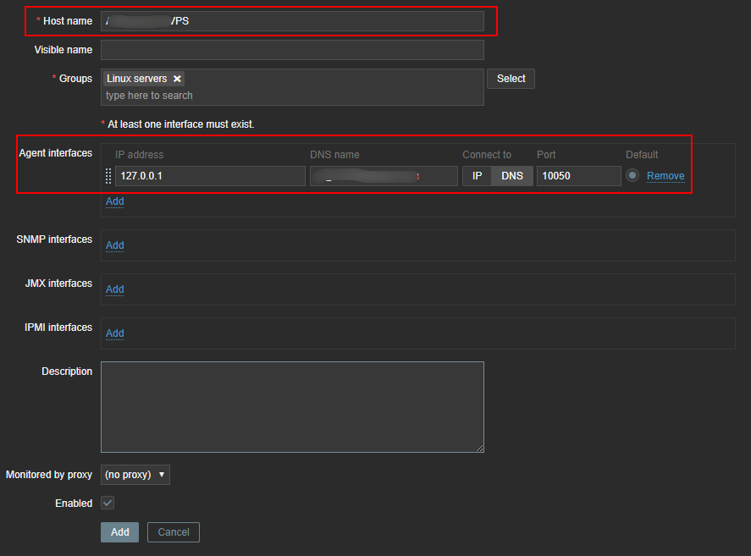Open the Monitored by proxy dropdown
751x556 pixels.
(x=135, y=475)
